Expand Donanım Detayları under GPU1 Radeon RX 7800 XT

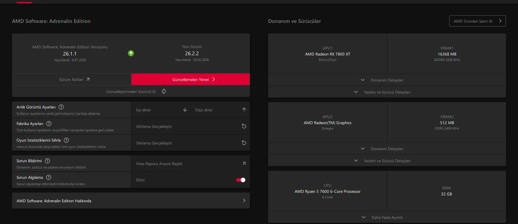387,80
